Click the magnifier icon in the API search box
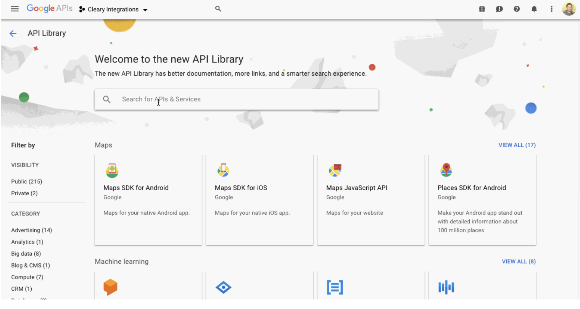This screenshot has width=580, height=309. (x=107, y=99)
